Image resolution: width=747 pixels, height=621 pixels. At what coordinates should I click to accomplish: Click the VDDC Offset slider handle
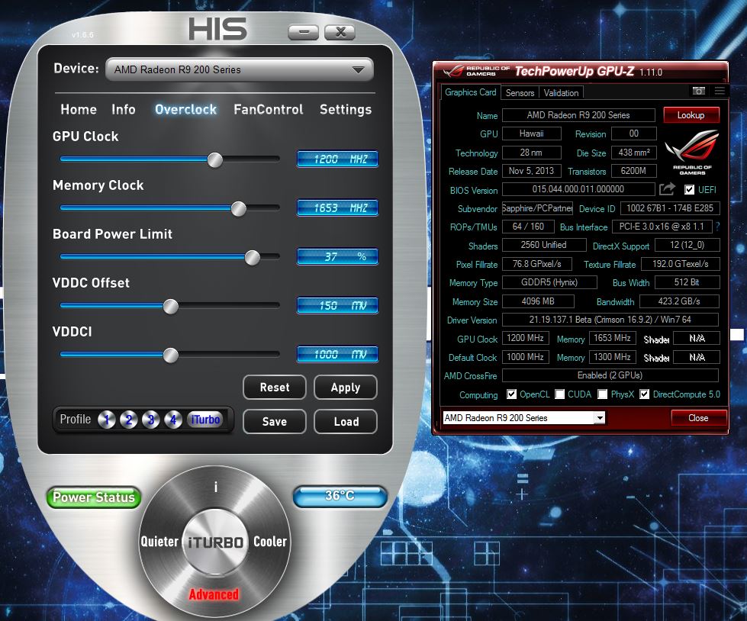(x=171, y=306)
